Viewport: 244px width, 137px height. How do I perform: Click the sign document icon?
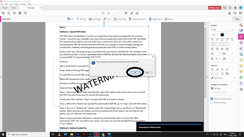[x=137, y=13]
